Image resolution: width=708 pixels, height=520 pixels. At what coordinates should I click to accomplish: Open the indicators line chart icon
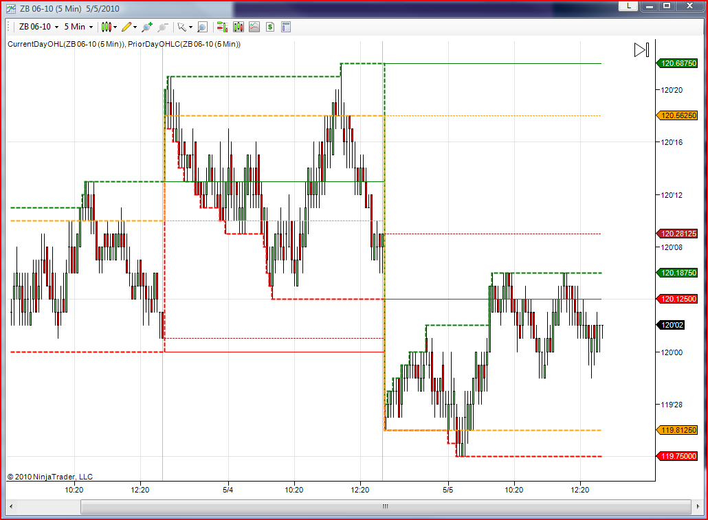click(254, 27)
